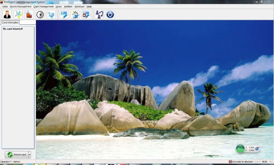Click the black circular fan icon
This screenshot has height=165, width=274.
click(x=40, y=14)
